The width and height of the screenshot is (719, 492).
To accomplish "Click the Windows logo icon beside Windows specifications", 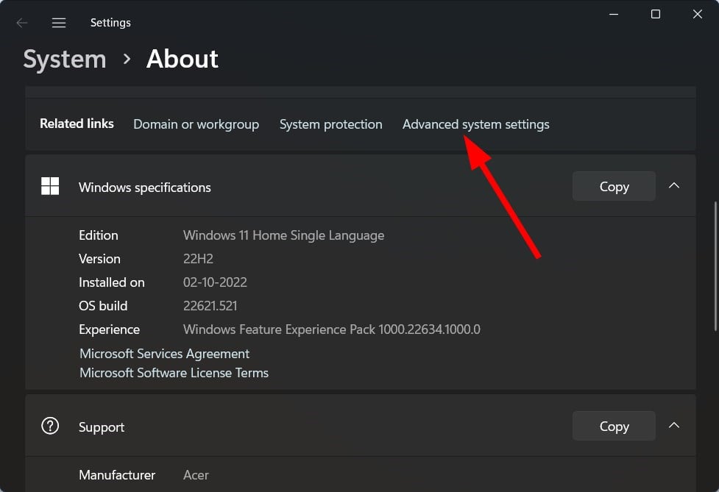I will pos(49,186).
